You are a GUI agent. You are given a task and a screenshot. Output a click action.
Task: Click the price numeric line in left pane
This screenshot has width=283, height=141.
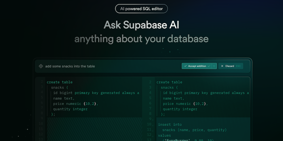point(76,104)
